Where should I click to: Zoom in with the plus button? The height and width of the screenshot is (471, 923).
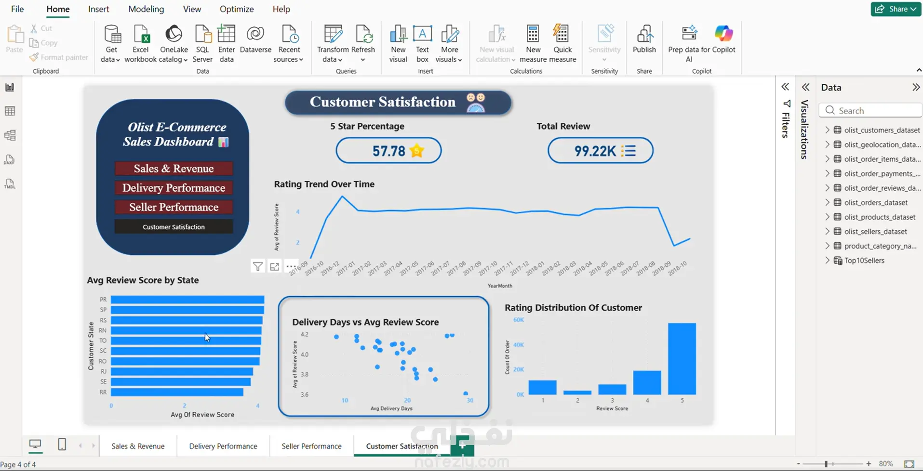869,464
